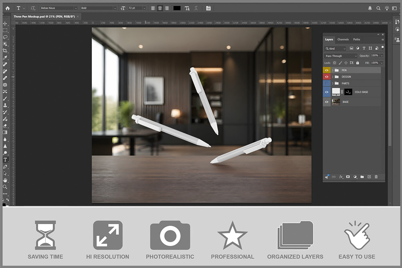The height and width of the screenshot is (268, 402).
Task: Click the Home icon in options bar
Action: tap(7, 8)
